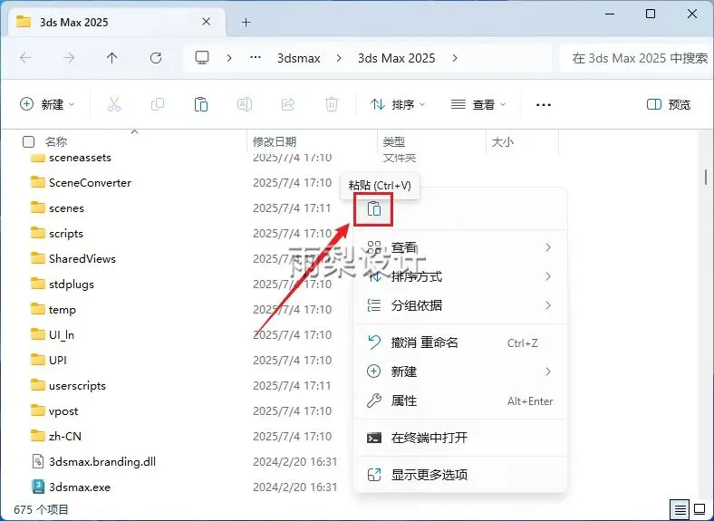Switch to details view icon in status bar
Image resolution: width=714 pixels, height=521 pixels.
pos(680,509)
